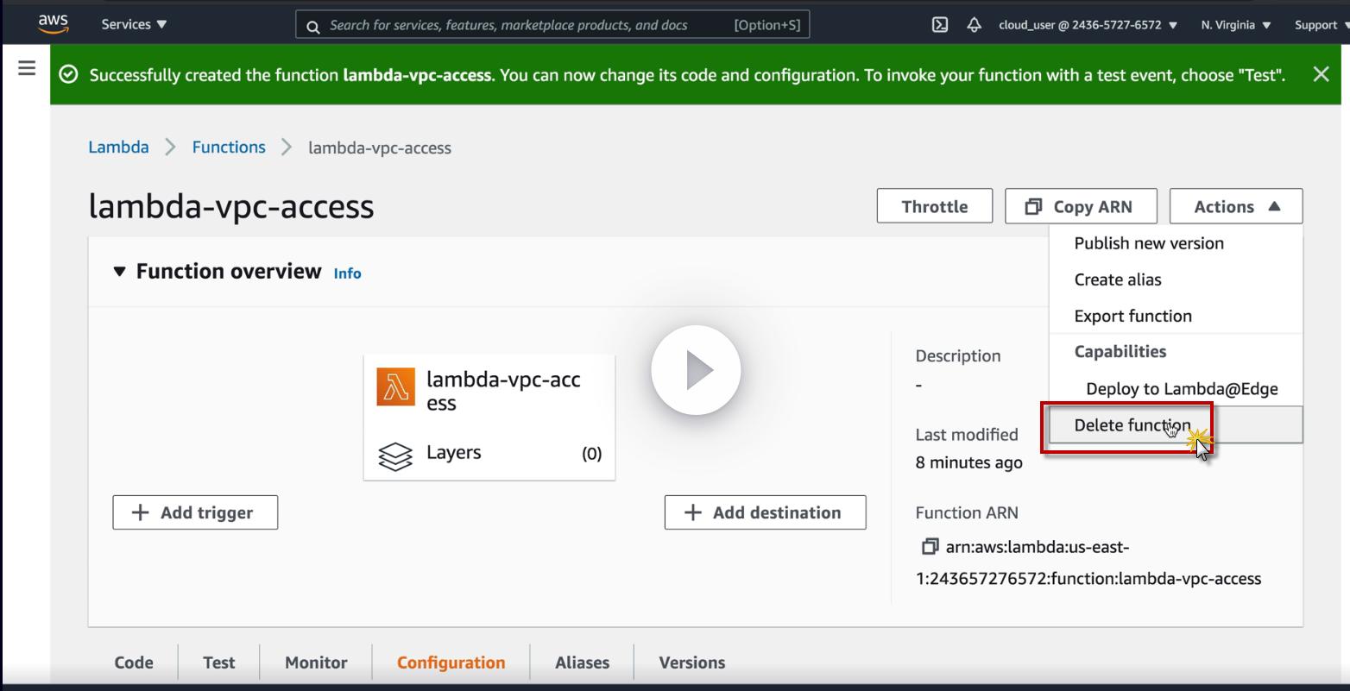This screenshot has height=691, width=1350.
Task: Click the AWS logo icon
Action: (53, 24)
